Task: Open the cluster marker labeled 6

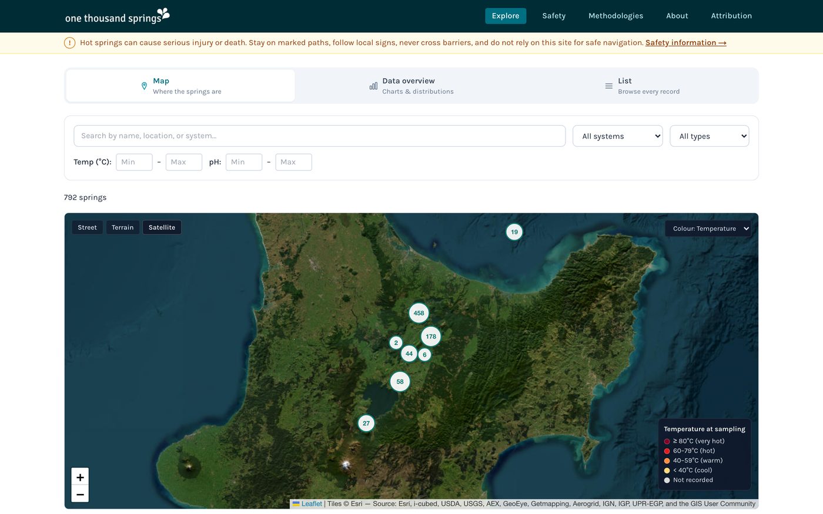Action: click(424, 355)
